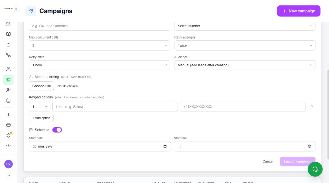
Task: Open the knowledge base book icon
Action: 8,34
